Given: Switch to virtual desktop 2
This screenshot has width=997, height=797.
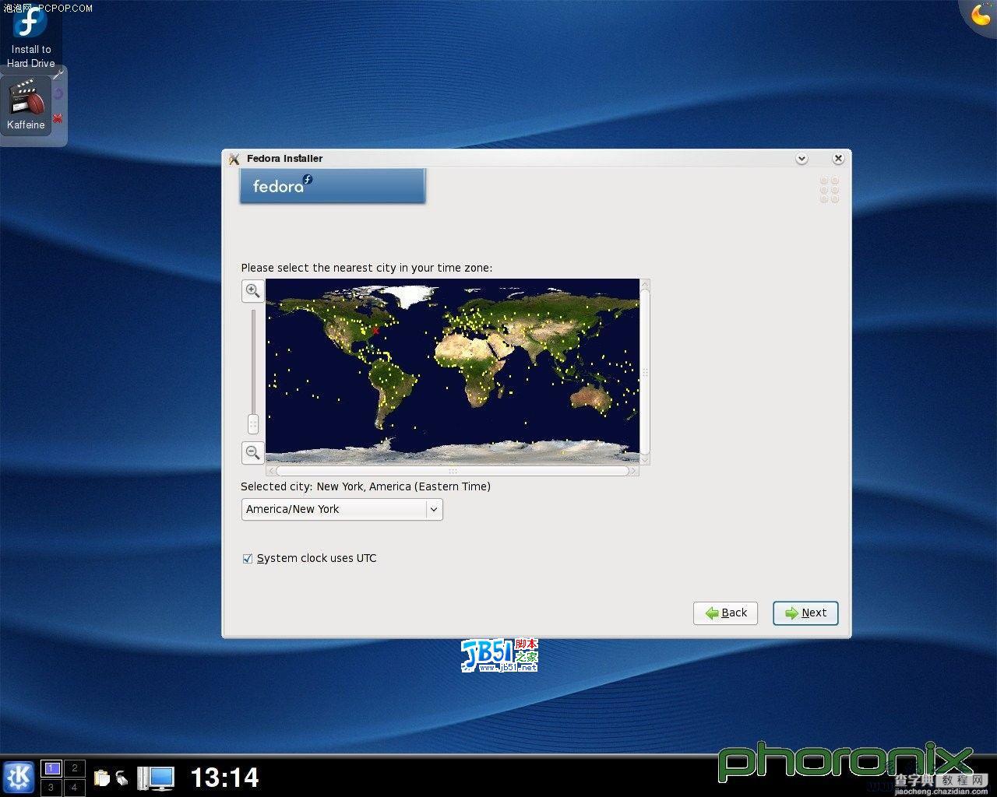Looking at the screenshot, I should click(74, 768).
